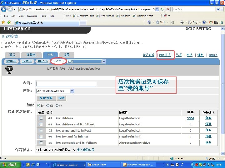Switch to the 结果 (Results) tab
225x168 pixels.
coord(67,55)
